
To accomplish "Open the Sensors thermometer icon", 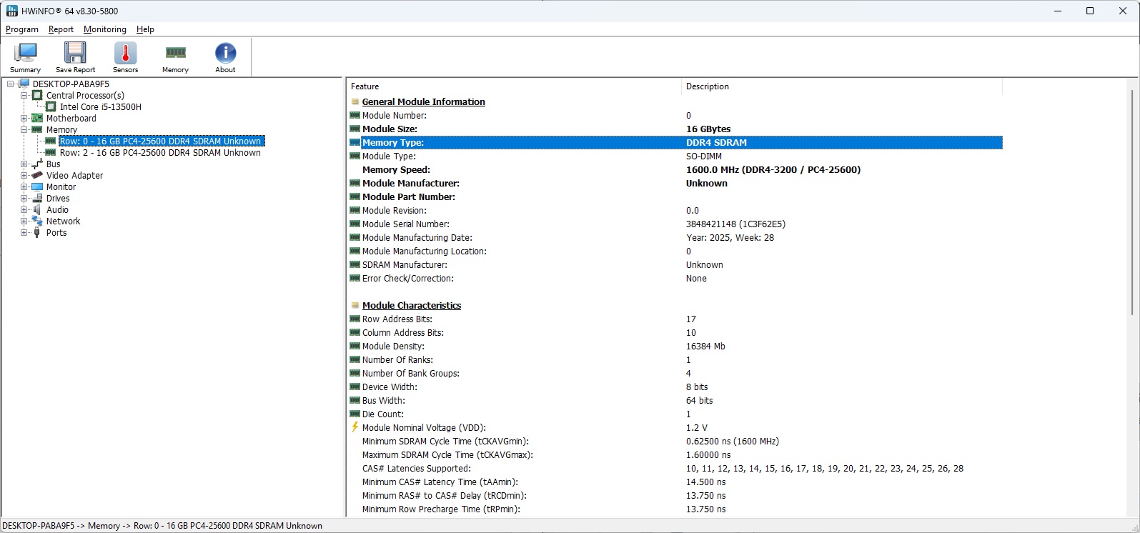I will click(x=125, y=54).
